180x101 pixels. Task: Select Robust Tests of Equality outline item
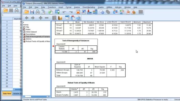38,42
